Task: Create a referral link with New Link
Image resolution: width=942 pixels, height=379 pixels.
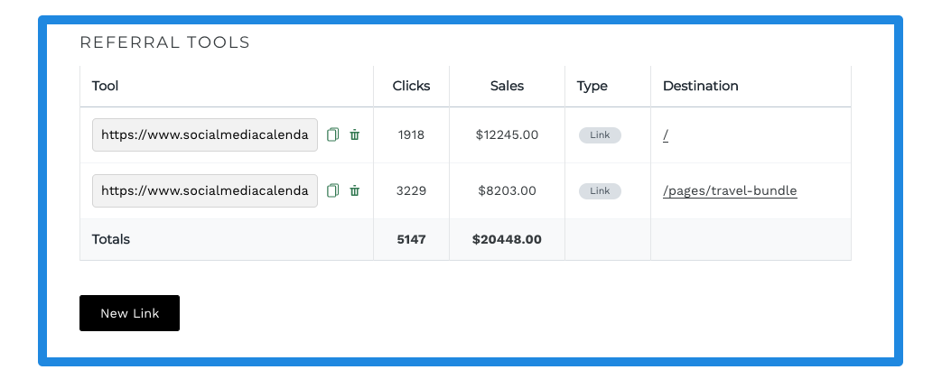Action: click(129, 313)
